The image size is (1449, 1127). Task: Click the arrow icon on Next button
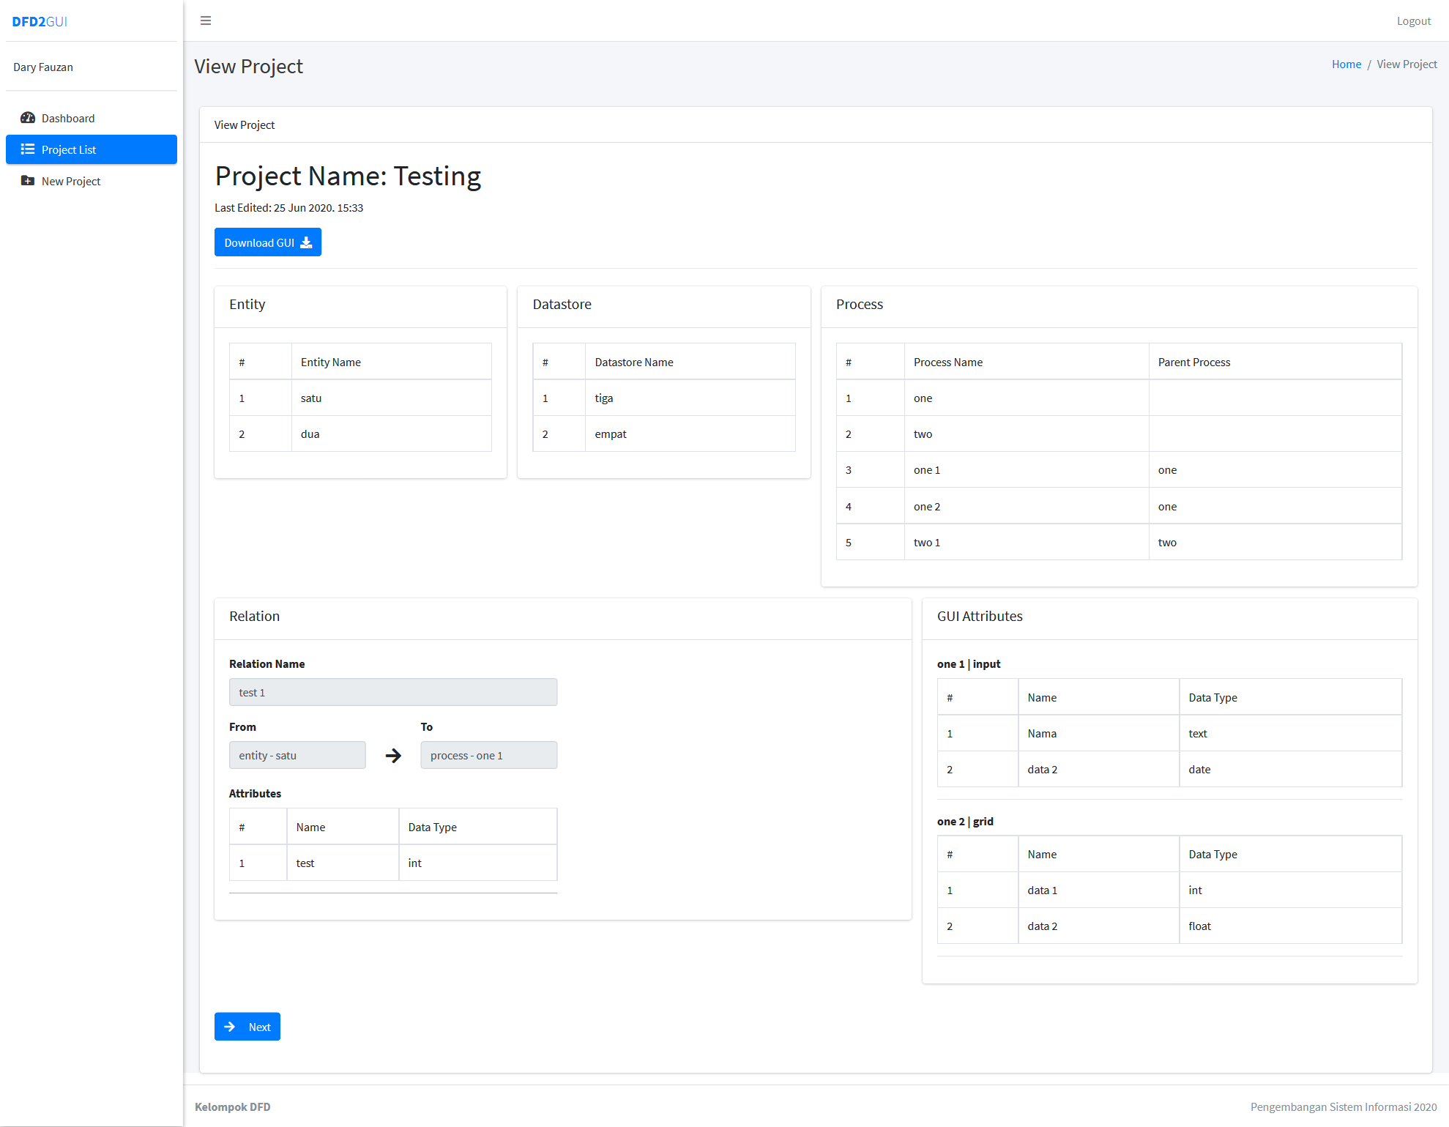pos(230,1027)
